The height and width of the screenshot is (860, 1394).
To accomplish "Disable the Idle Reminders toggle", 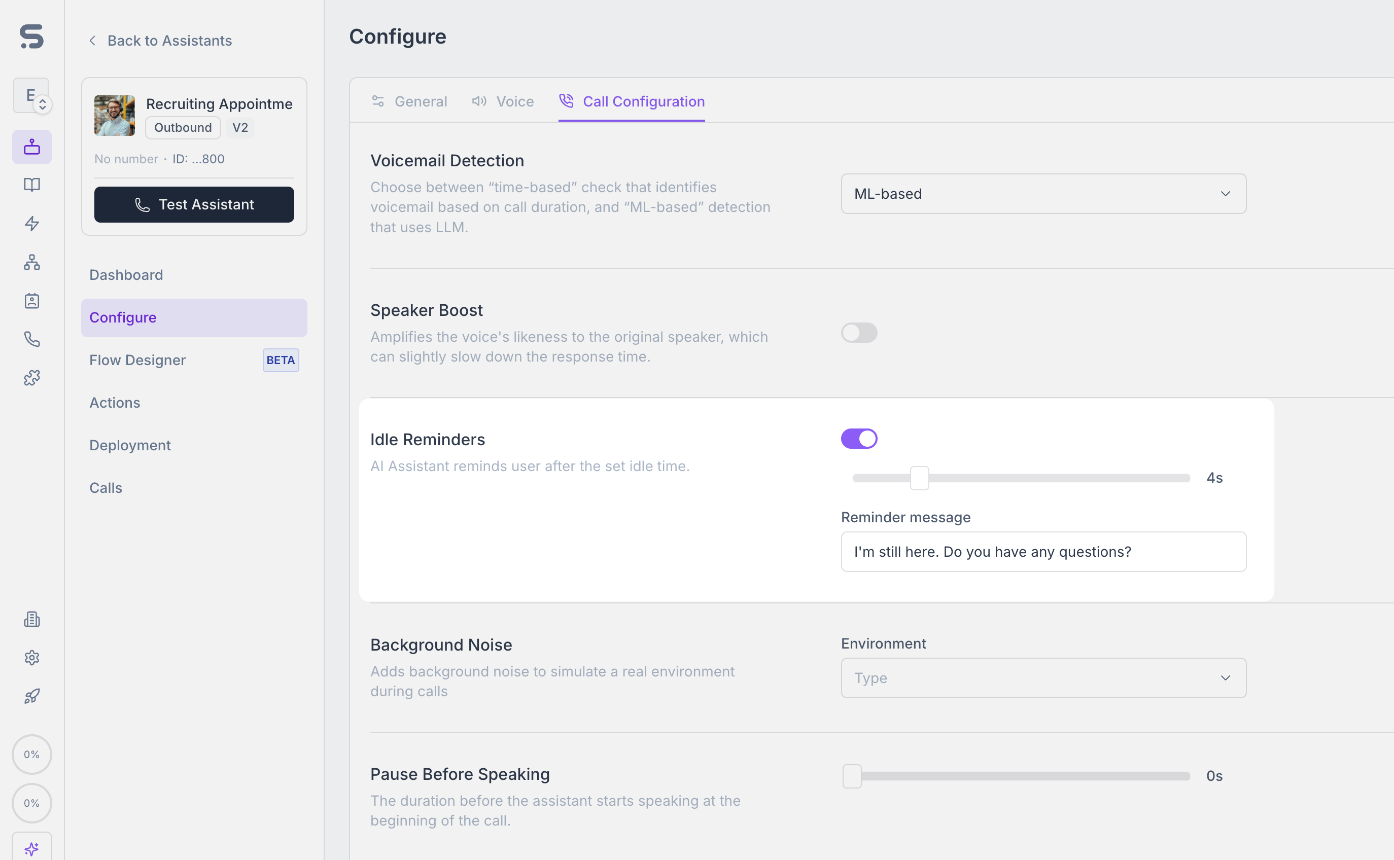I will [x=859, y=439].
